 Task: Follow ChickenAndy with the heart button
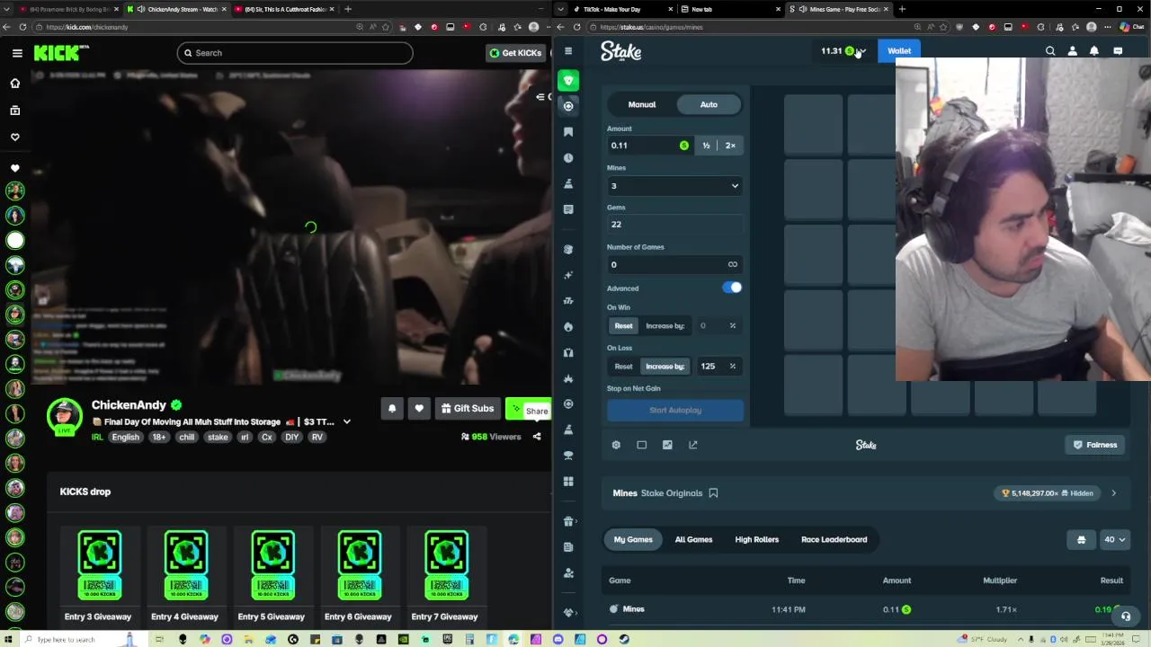click(x=419, y=409)
